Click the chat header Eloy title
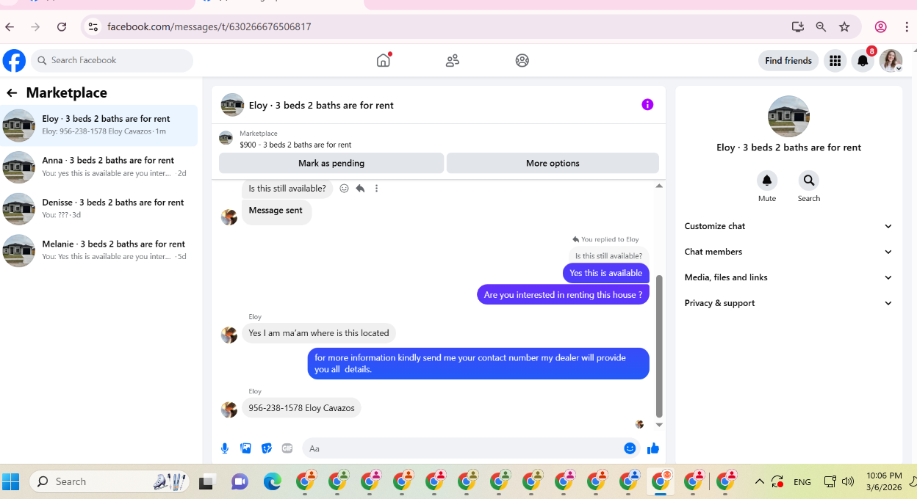 (x=321, y=105)
